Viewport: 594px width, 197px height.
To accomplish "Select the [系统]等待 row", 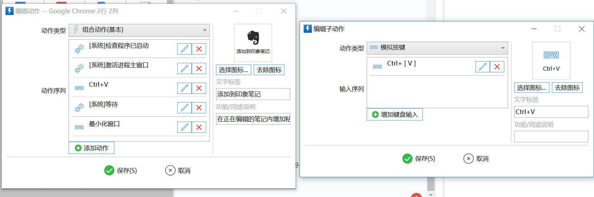I will point(139,107).
